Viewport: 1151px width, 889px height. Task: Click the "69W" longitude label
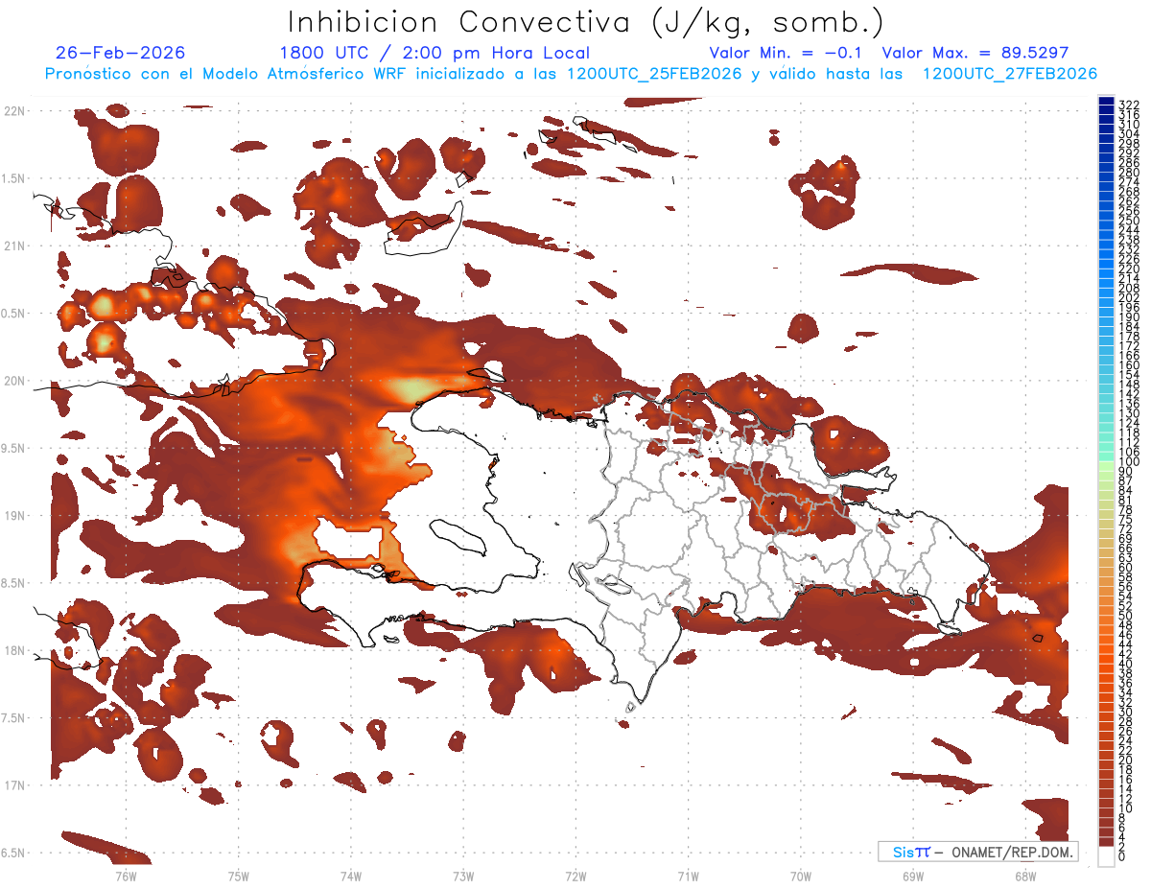pos(913,875)
